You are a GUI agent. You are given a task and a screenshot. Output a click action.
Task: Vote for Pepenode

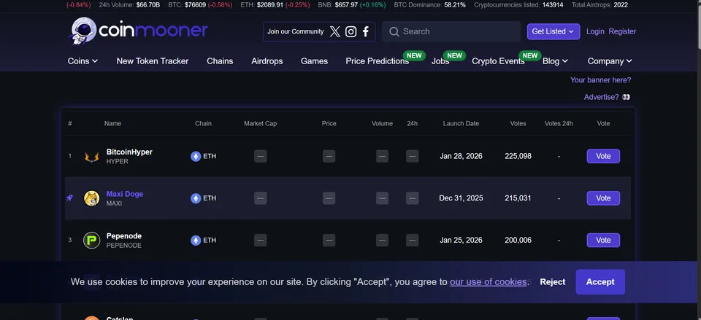point(603,240)
